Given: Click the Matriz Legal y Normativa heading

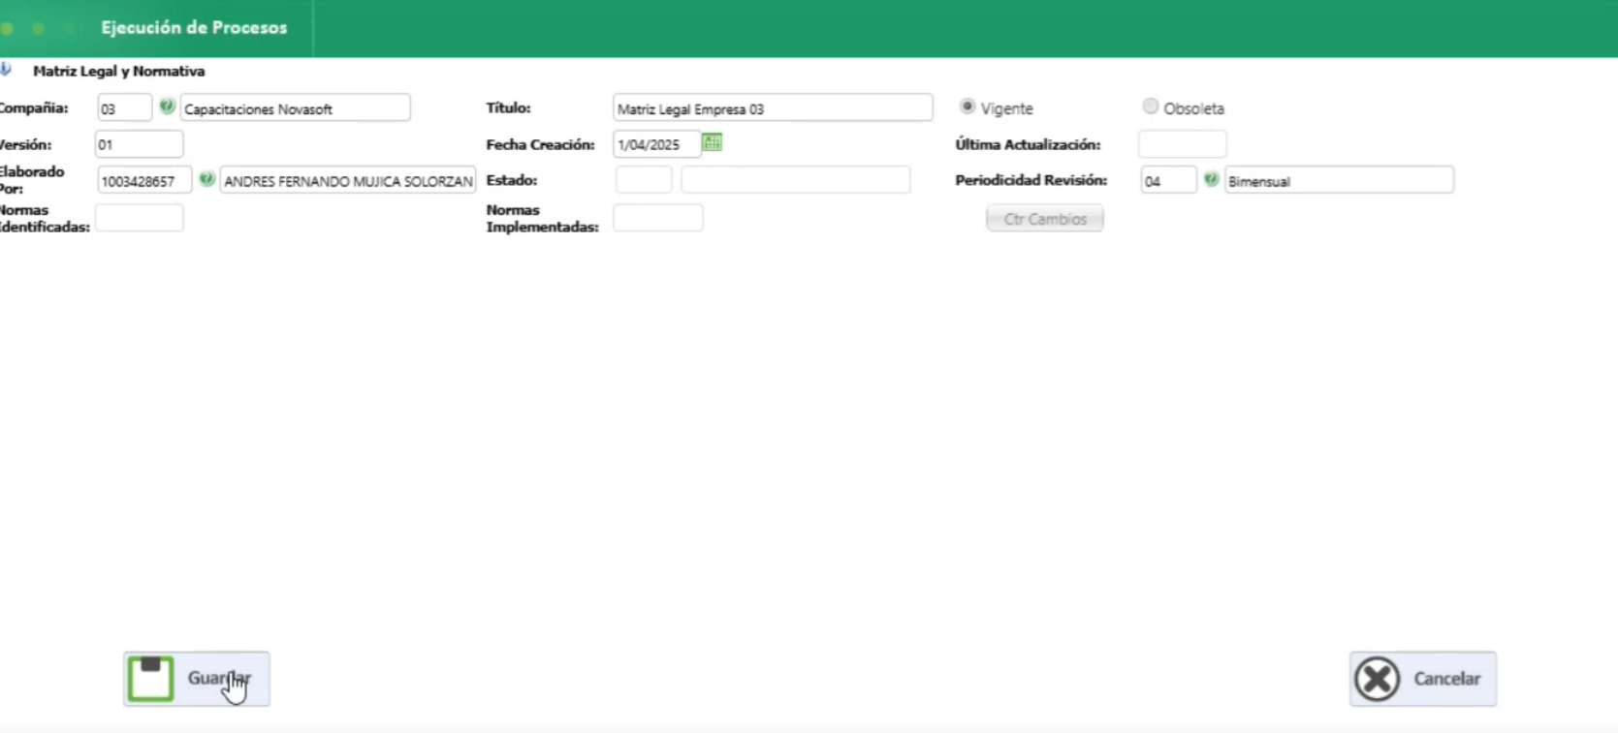Looking at the screenshot, I should tap(119, 71).
